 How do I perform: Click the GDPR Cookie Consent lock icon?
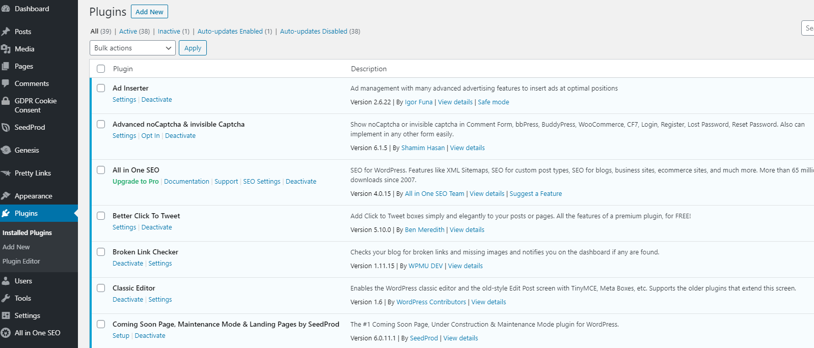point(6,101)
